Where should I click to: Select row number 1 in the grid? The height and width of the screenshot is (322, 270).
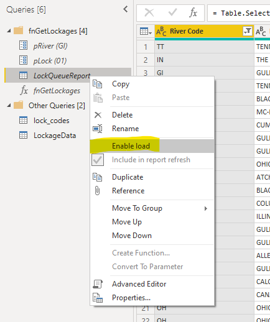click(x=146, y=47)
